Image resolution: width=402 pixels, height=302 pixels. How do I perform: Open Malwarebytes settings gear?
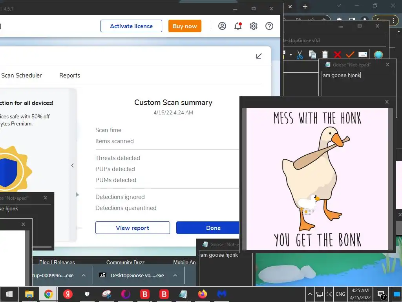[x=254, y=26]
